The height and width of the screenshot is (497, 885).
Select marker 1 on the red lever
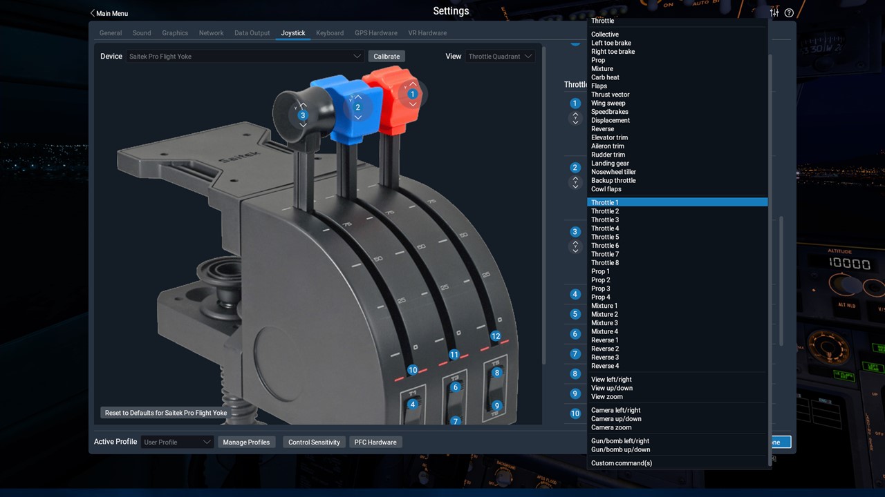click(412, 94)
